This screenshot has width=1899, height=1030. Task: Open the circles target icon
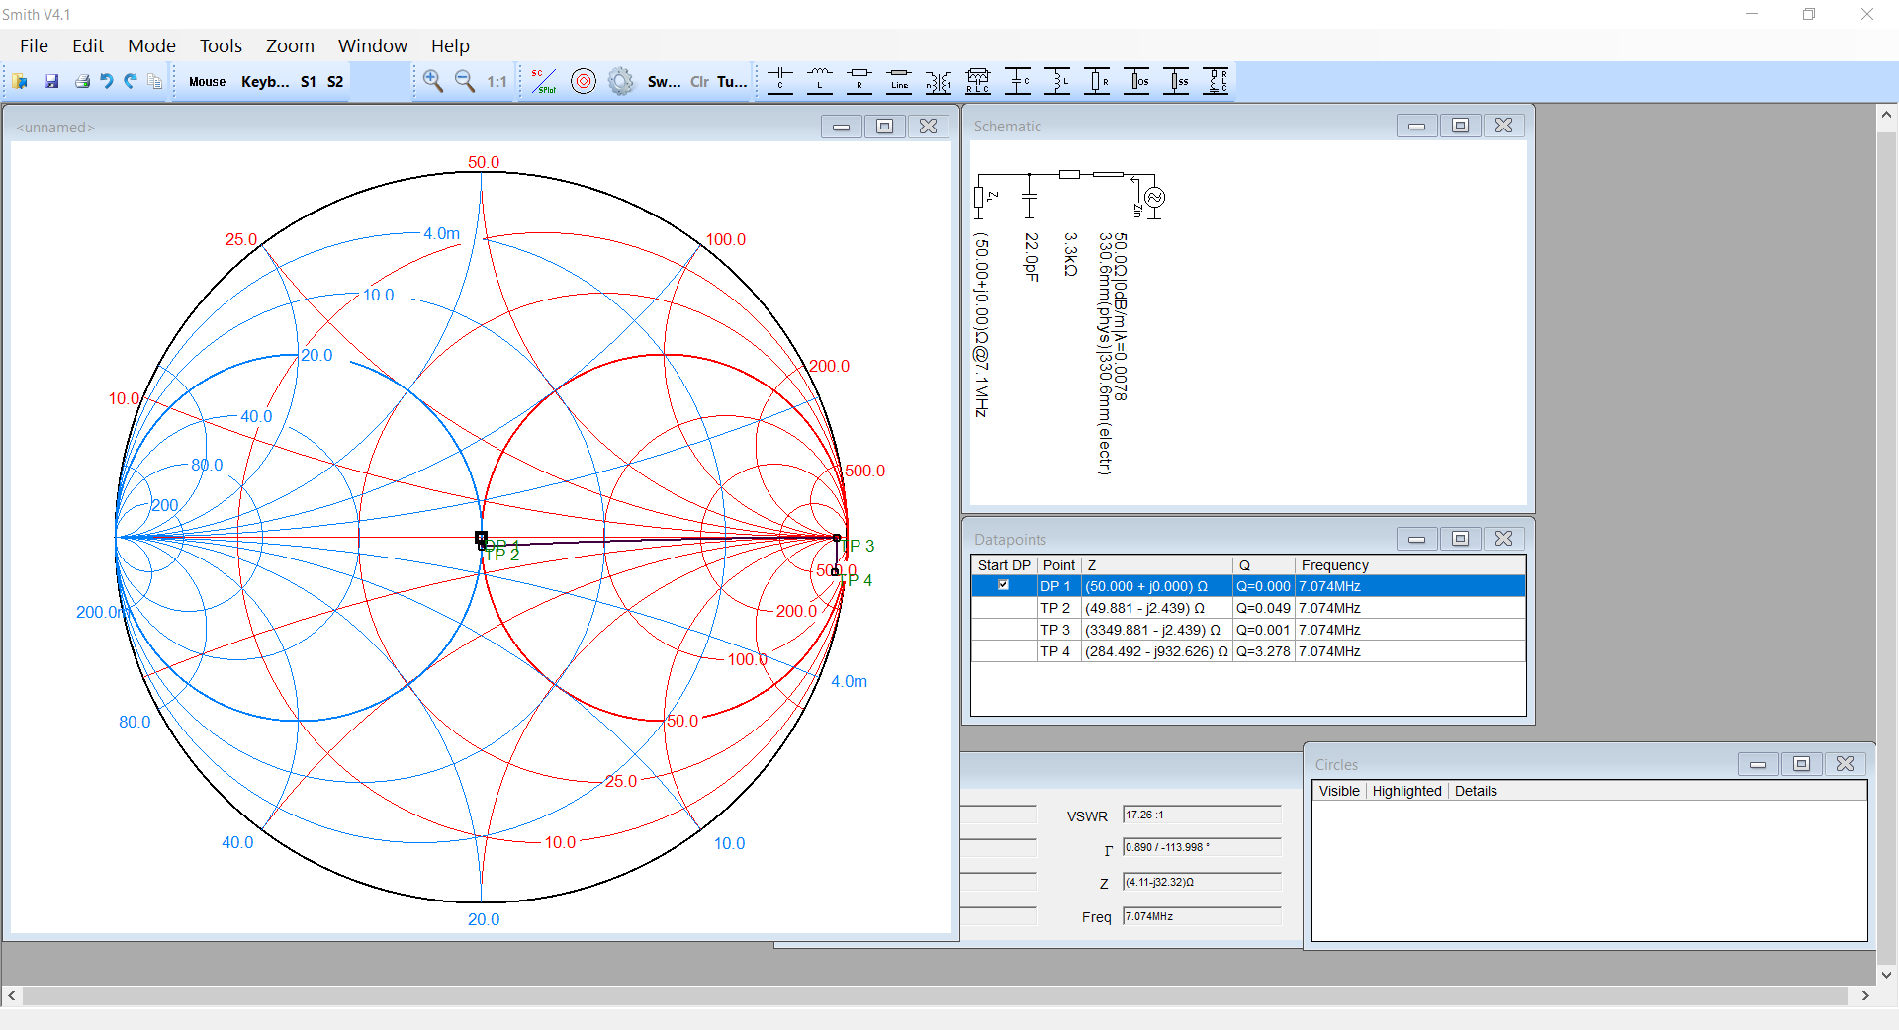pos(584,81)
